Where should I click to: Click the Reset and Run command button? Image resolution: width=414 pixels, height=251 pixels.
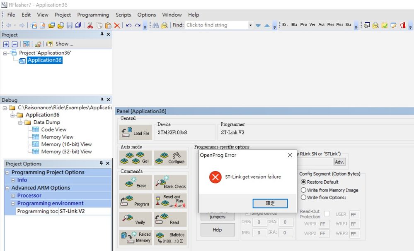[170, 201]
